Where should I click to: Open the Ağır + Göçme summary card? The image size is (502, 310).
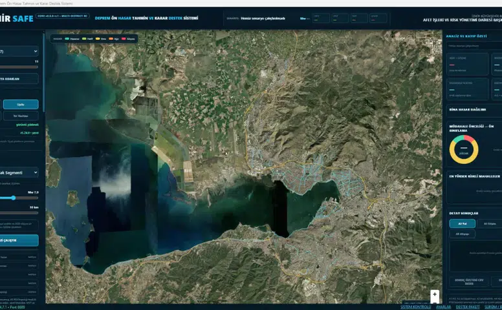468,64
